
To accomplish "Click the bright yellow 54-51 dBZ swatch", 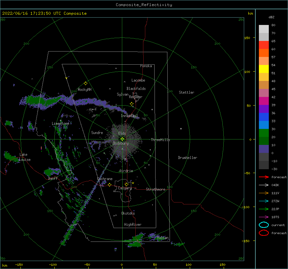I will (x=264, y=69).
